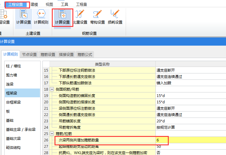Viewport: 226px width, 155px height.
Task: Open the 工程量 ribbon tab
Action: tap(81, 5)
